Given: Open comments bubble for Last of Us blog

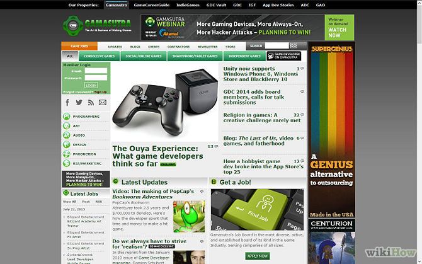Looking at the screenshot, I should (302, 138).
